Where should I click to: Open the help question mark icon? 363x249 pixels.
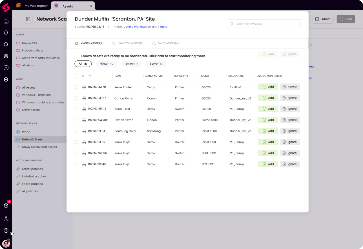[6, 230]
